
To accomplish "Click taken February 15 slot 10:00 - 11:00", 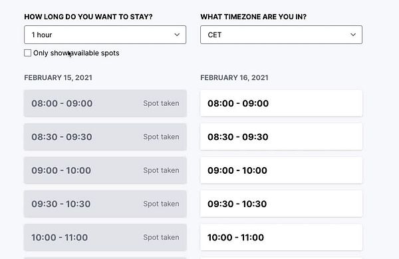I will coord(105,237).
